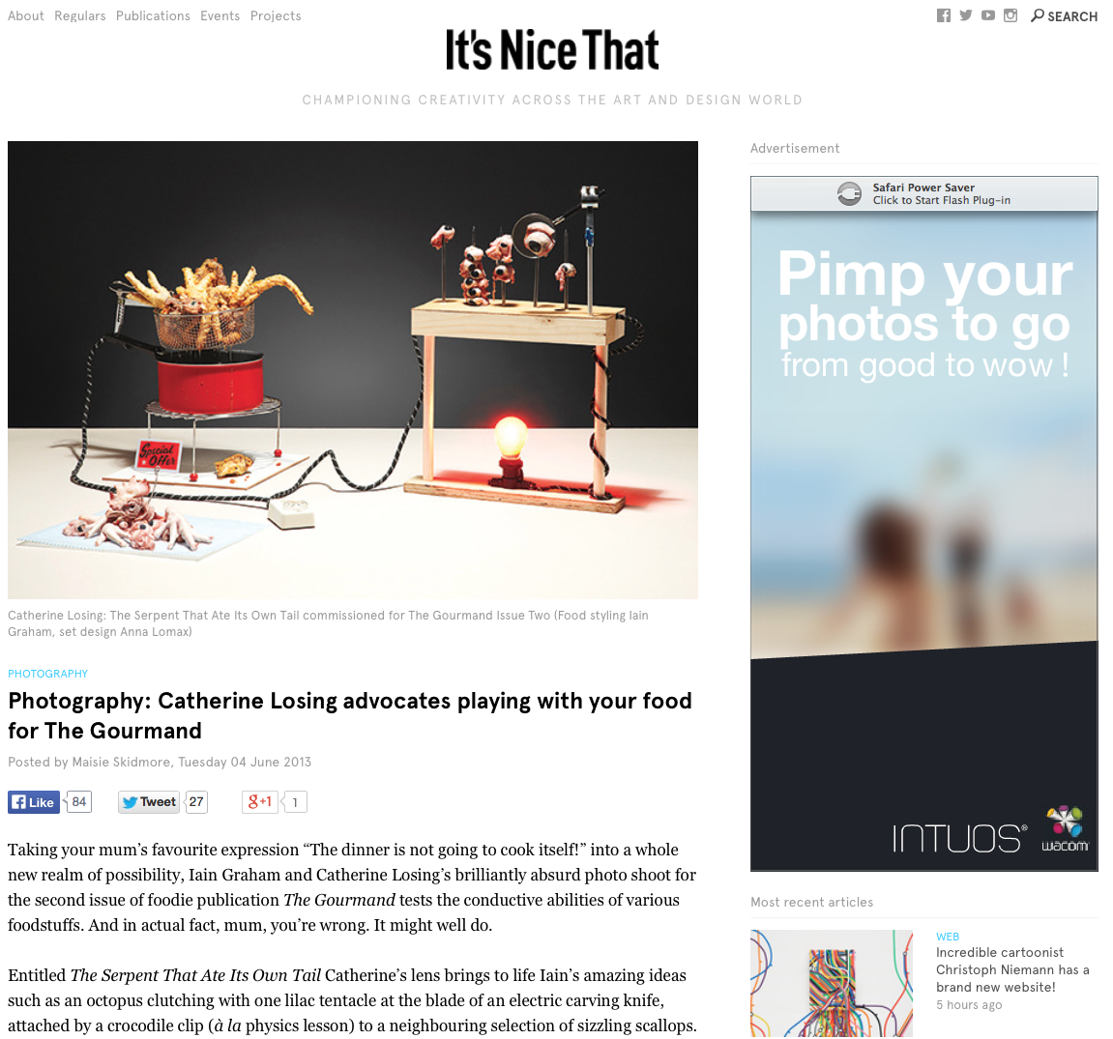Go to the Events page
The image size is (1113, 1039).
point(220,15)
